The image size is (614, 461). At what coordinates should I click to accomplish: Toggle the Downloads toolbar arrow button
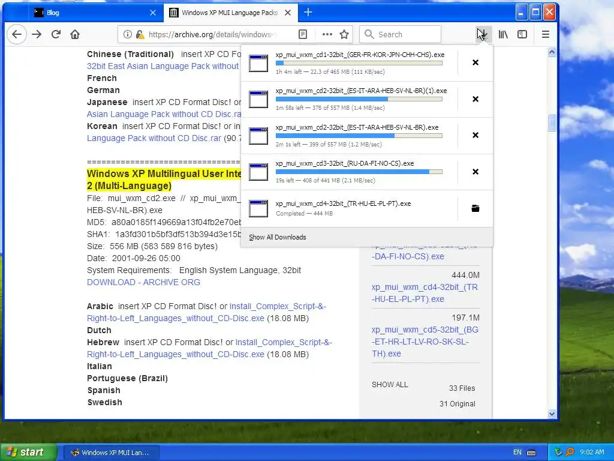point(483,34)
